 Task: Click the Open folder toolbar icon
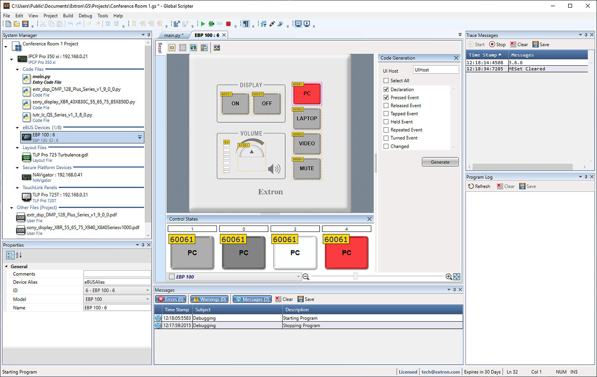click(17, 24)
